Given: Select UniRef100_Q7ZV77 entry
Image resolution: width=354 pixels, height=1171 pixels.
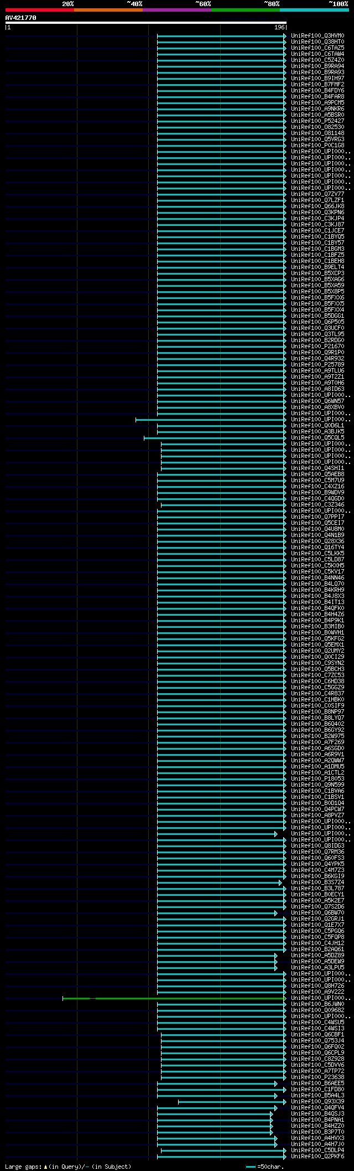Looking at the screenshot, I should (317, 194).
